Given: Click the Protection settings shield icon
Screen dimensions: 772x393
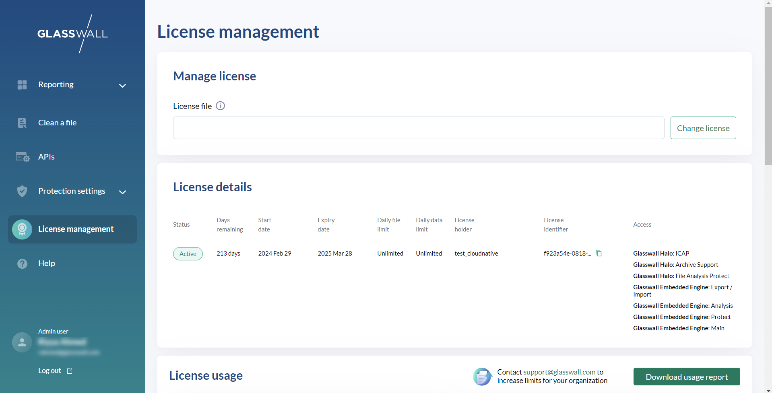Looking at the screenshot, I should click(x=22, y=191).
